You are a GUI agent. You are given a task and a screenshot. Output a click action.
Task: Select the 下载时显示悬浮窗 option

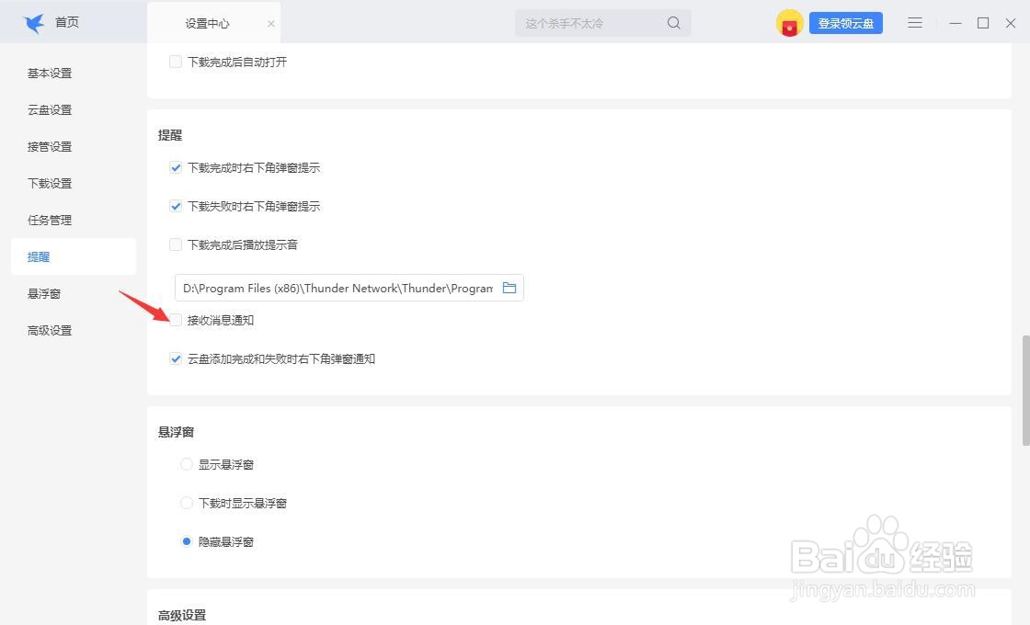tap(187, 503)
